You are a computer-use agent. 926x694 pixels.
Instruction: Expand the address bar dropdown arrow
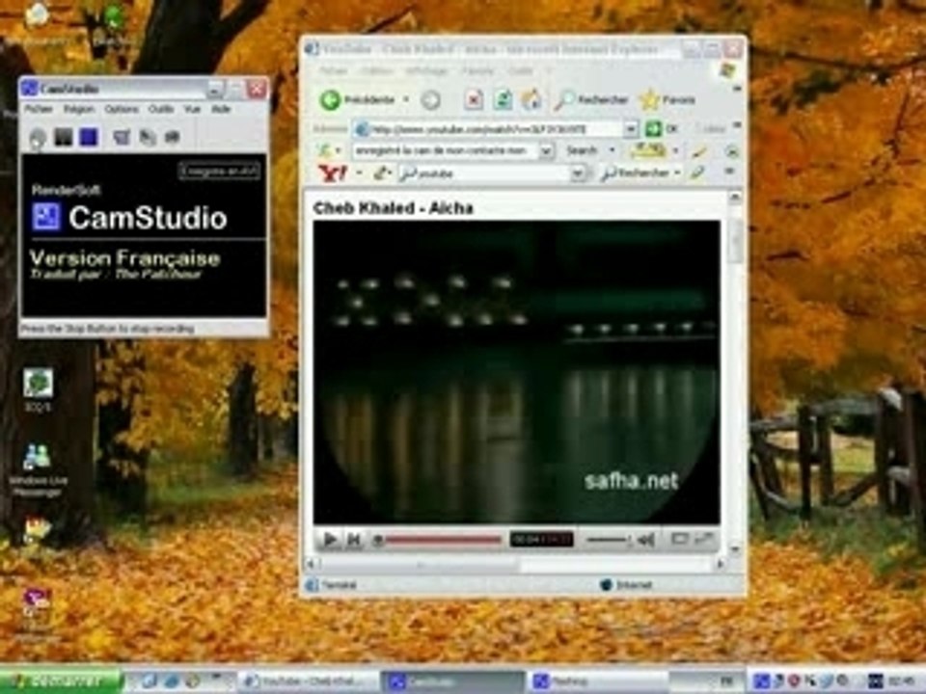pyautogui.click(x=631, y=128)
